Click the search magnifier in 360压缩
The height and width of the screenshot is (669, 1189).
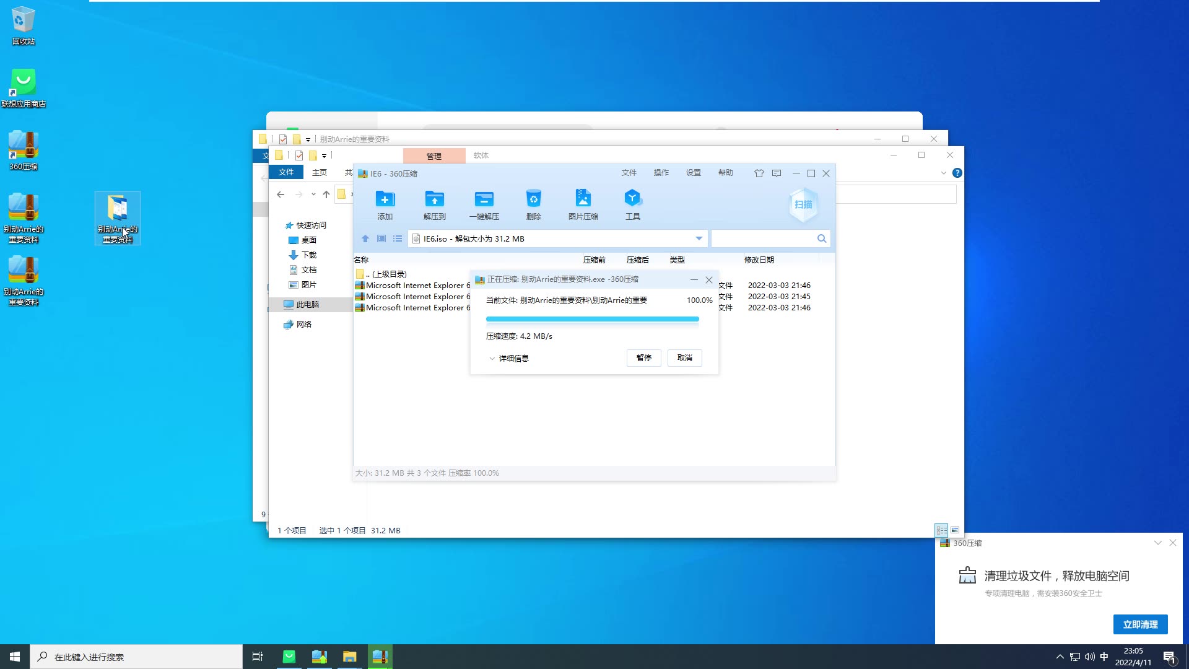(x=822, y=238)
